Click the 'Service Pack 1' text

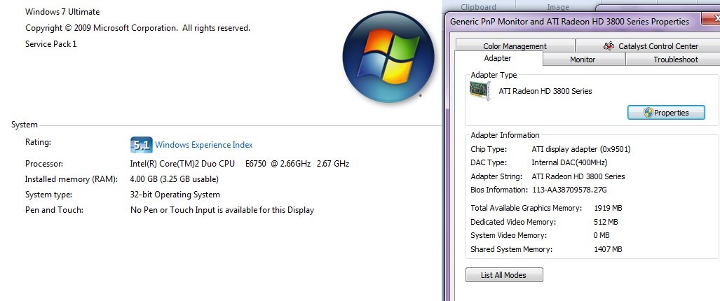pyautogui.click(x=51, y=44)
